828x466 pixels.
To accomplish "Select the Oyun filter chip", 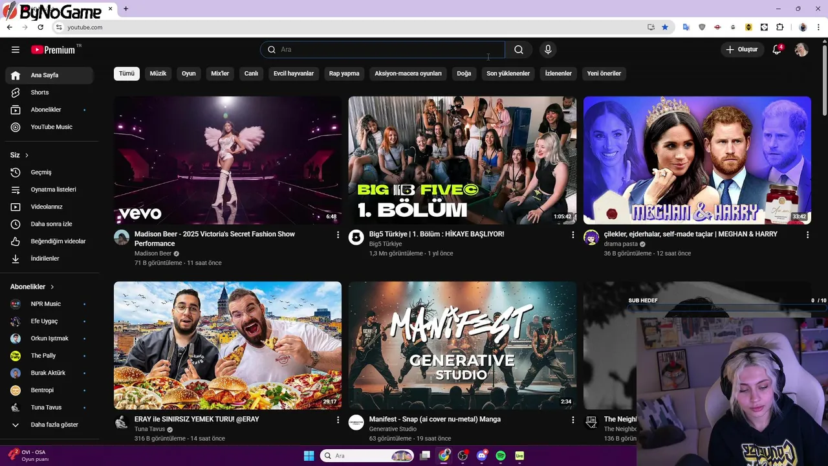I will coord(189,74).
